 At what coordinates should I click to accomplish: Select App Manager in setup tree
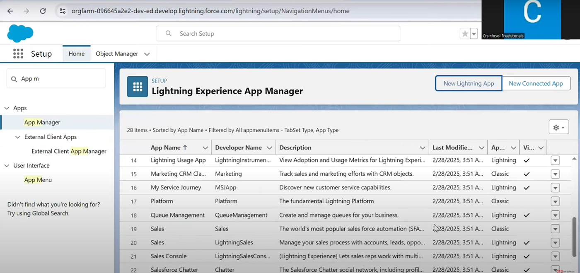42,122
